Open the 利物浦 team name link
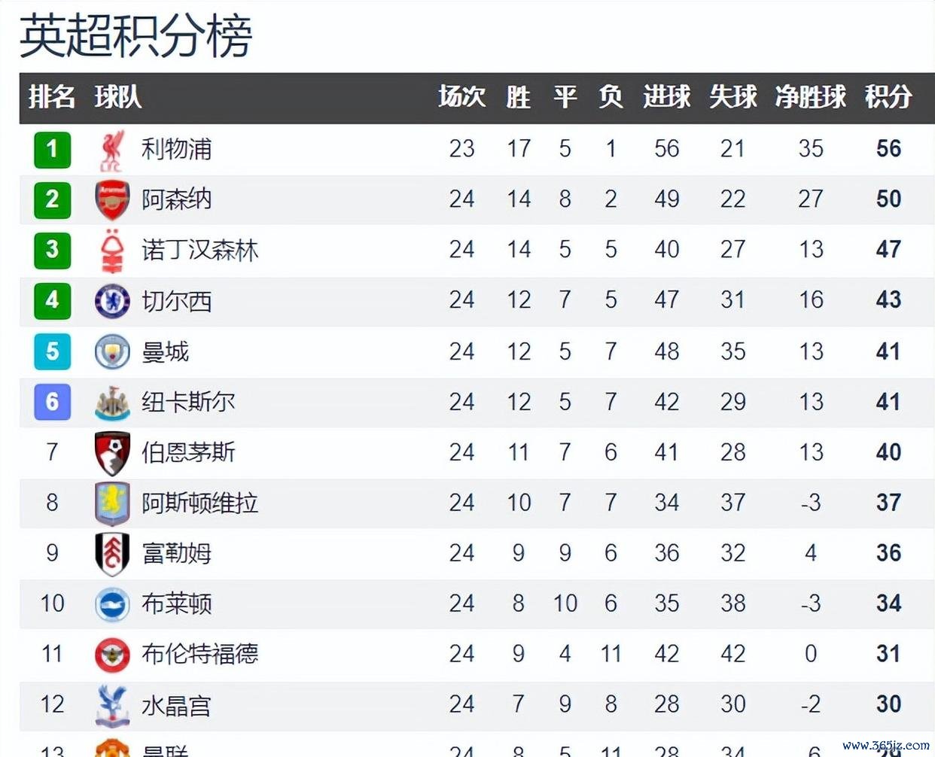This screenshot has width=935, height=757. pos(176,149)
